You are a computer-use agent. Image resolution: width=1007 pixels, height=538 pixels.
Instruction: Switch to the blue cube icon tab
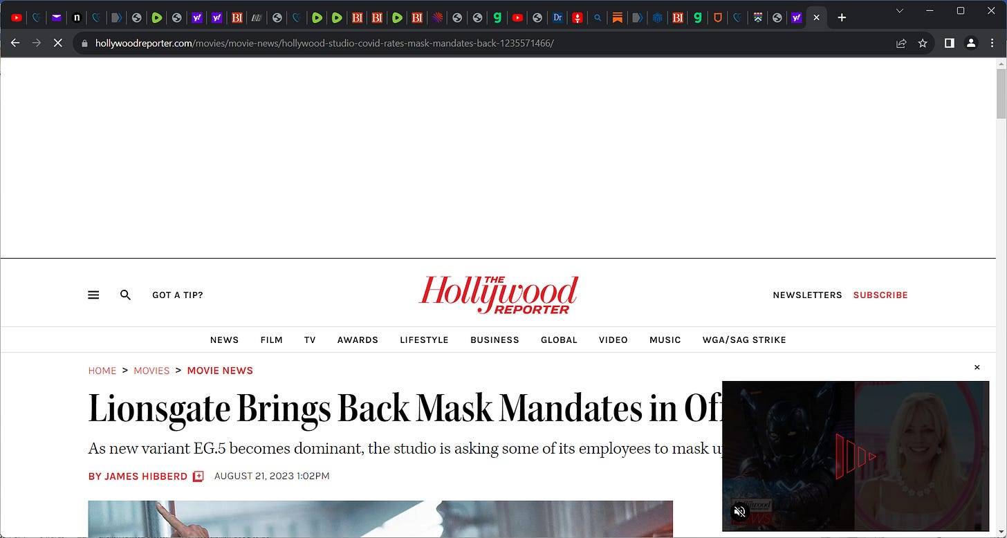658,18
